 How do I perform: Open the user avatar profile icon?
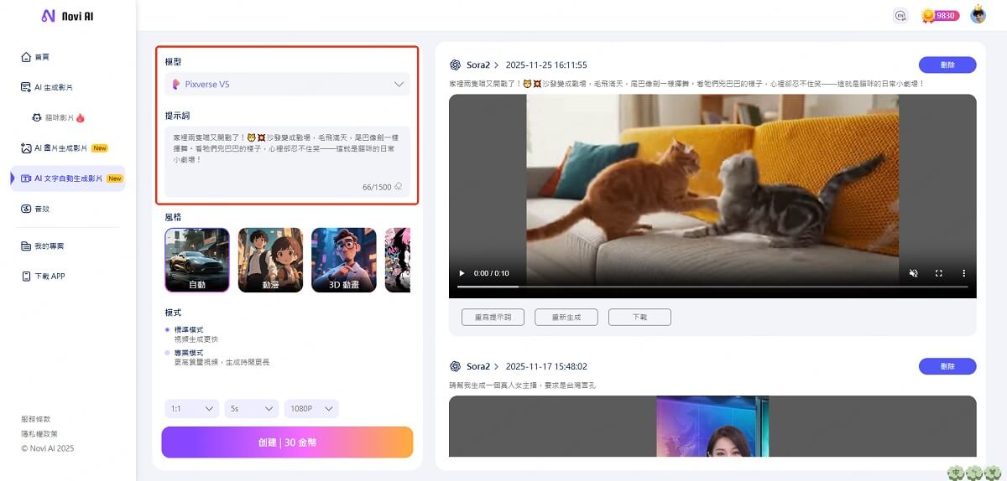click(978, 15)
